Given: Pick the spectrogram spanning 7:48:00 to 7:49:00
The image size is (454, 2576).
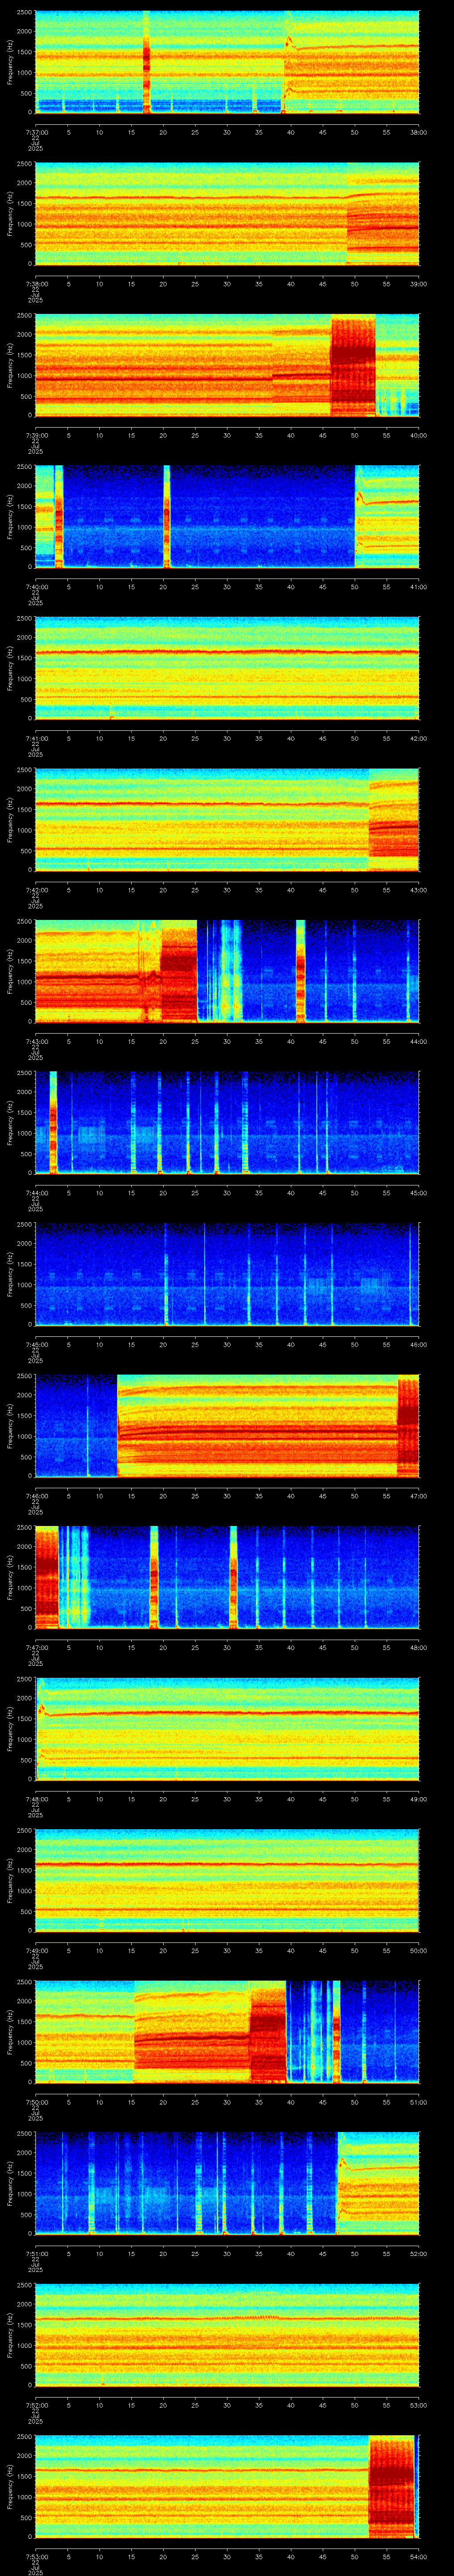Looking at the screenshot, I should point(227,1729).
